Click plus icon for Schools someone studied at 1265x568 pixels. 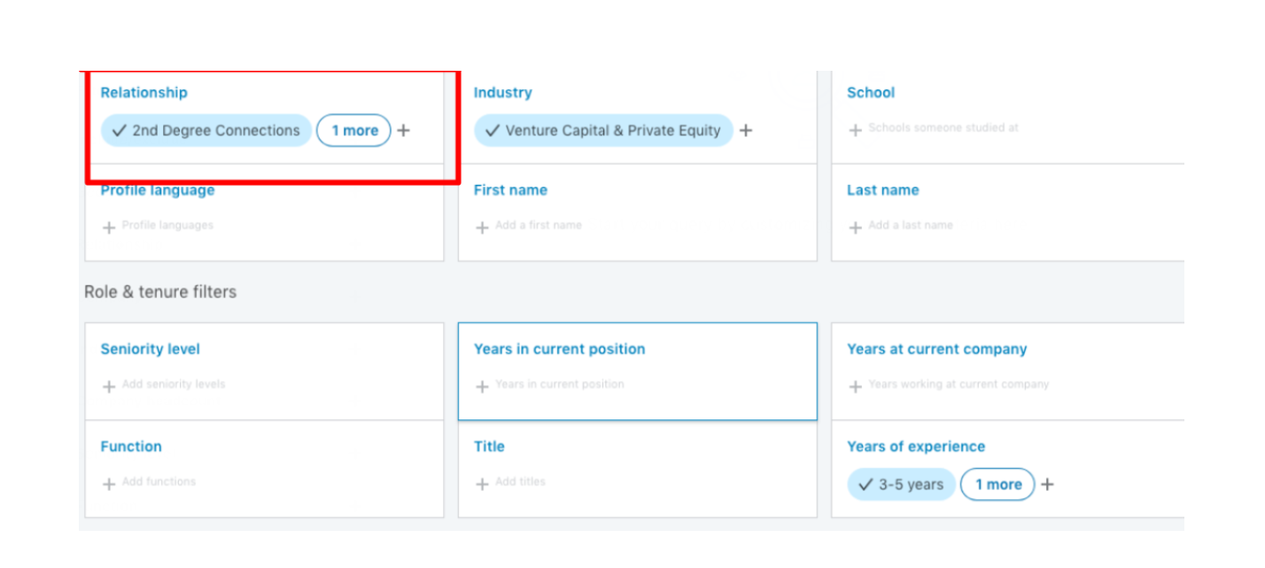click(855, 130)
